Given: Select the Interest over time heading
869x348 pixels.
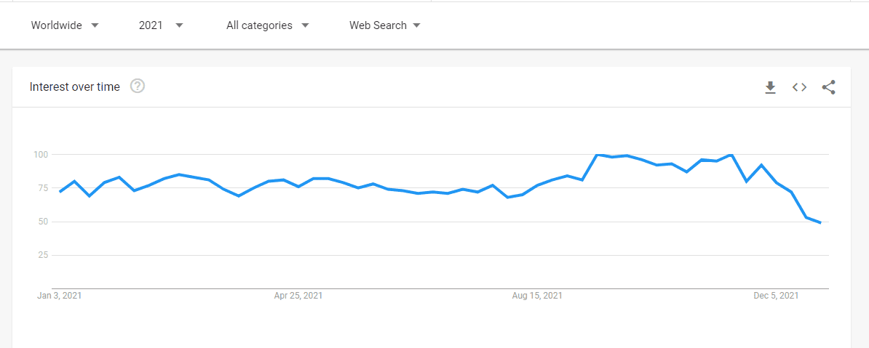Looking at the screenshot, I should [75, 87].
